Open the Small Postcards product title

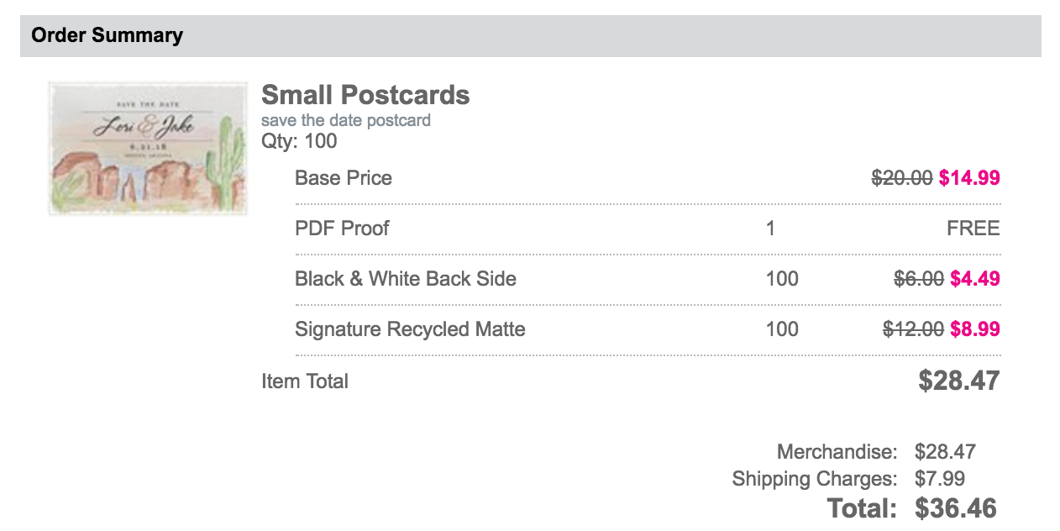[365, 95]
